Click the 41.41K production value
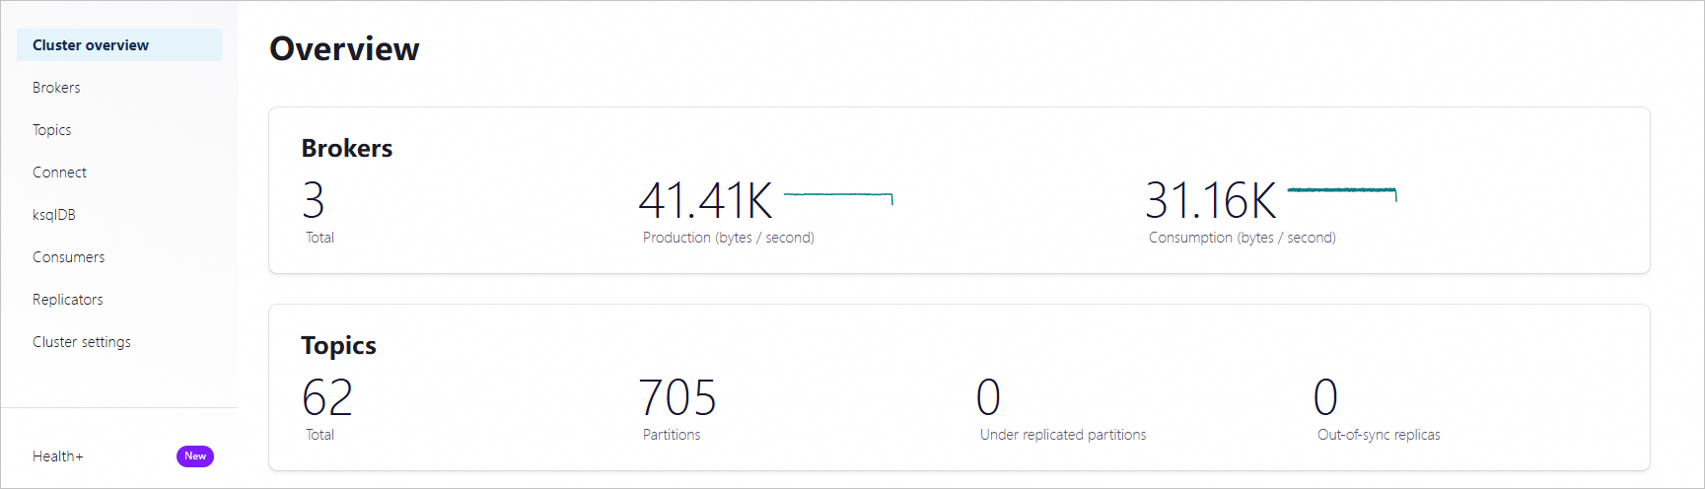 point(706,201)
